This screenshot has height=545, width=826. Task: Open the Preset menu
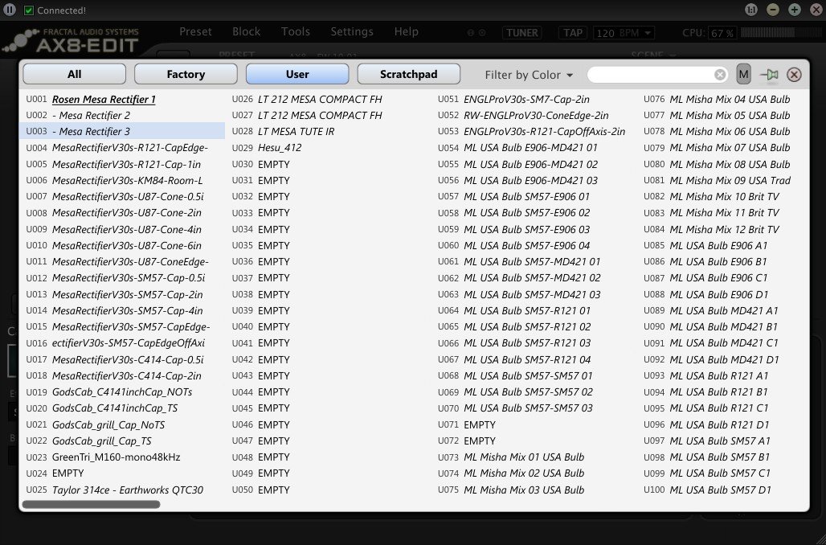coord(195,31)
